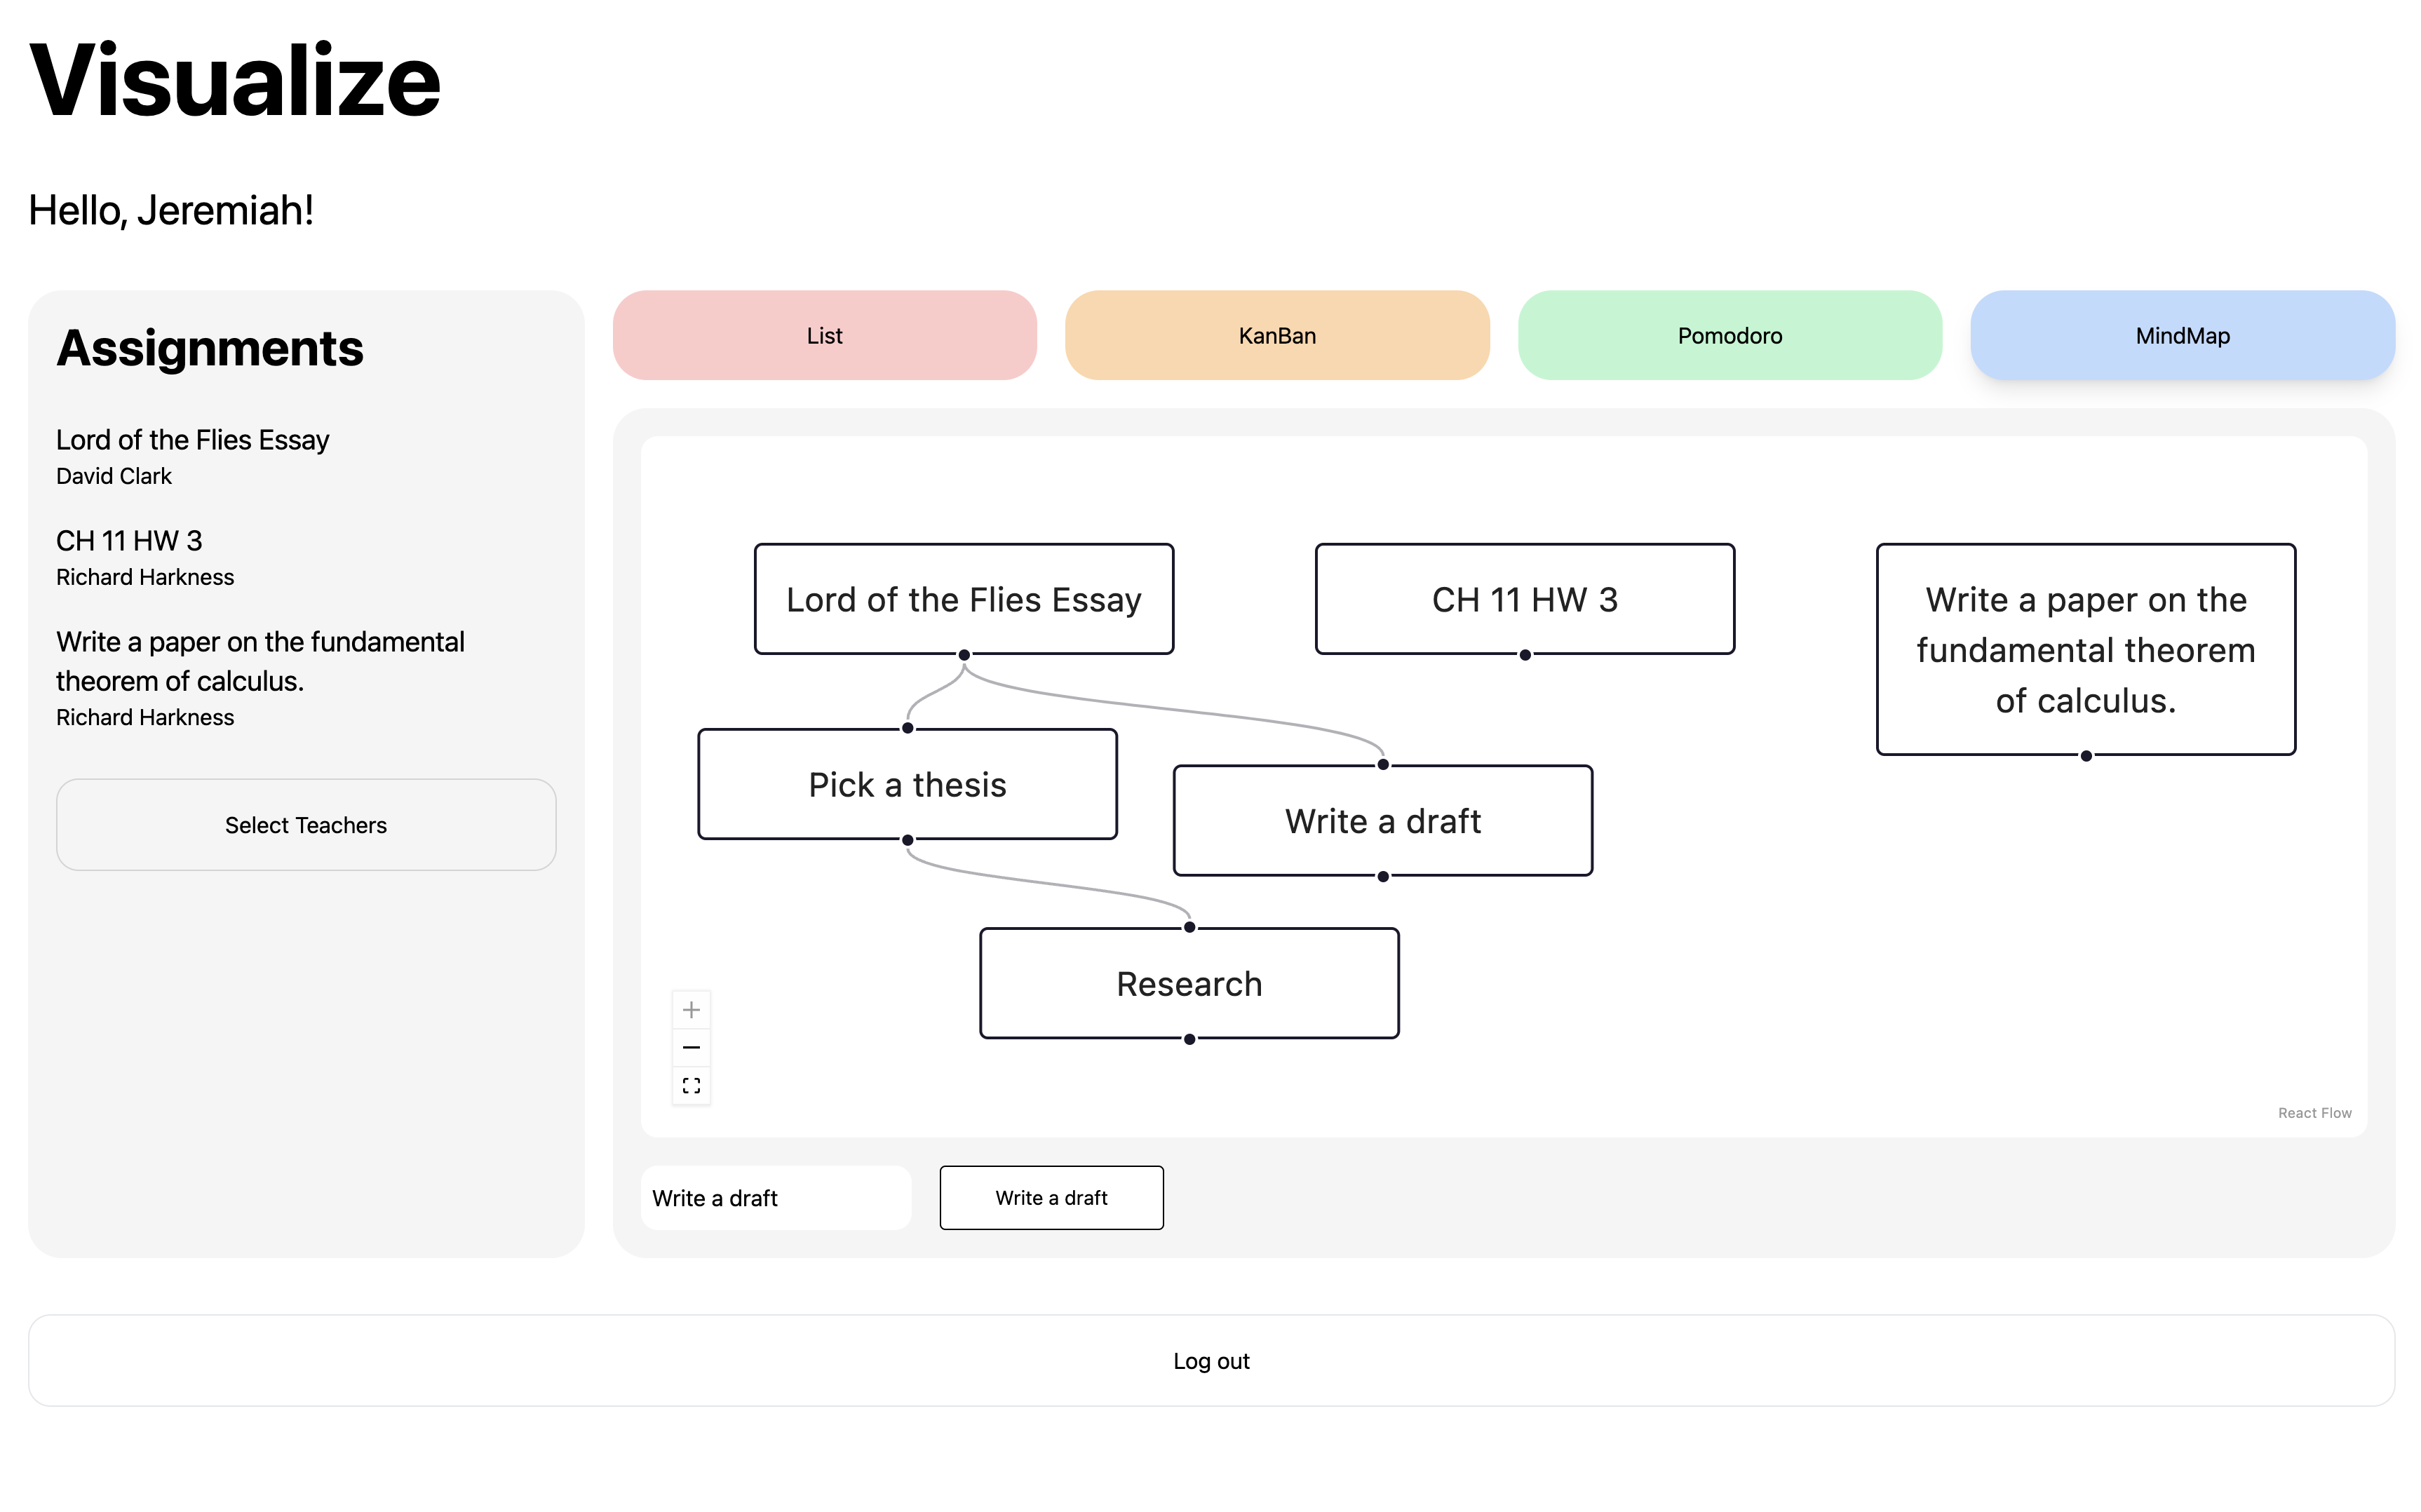The image size is (2421, 1512).
Task: Click the Write a draft add button
Action: tap(1051, 1197)
